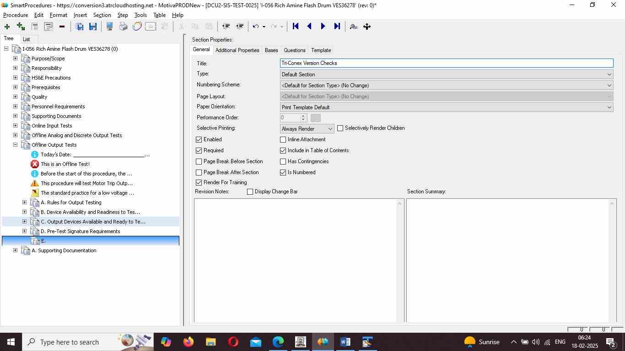The height and width of the screenshot is (351, 625).
Task: Open the Template tab
Action: tap(321, 50)
